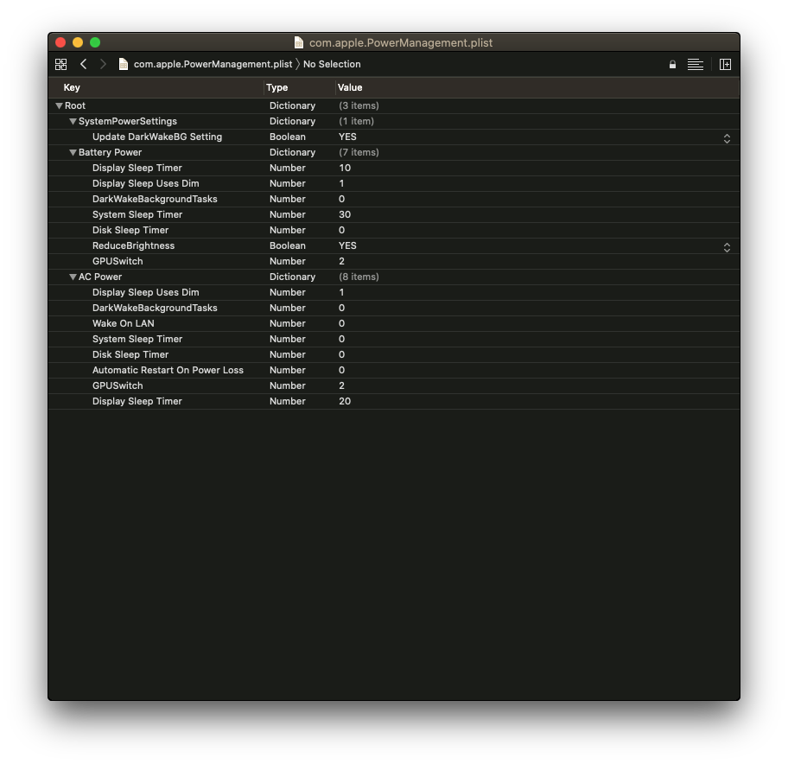Add an editor with the split icon
Image resolution: width=788 pixels, height=764 pixels.
(725, 64)
